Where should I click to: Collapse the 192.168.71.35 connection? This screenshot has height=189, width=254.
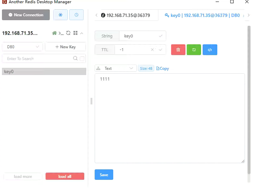tap(82, 33)
